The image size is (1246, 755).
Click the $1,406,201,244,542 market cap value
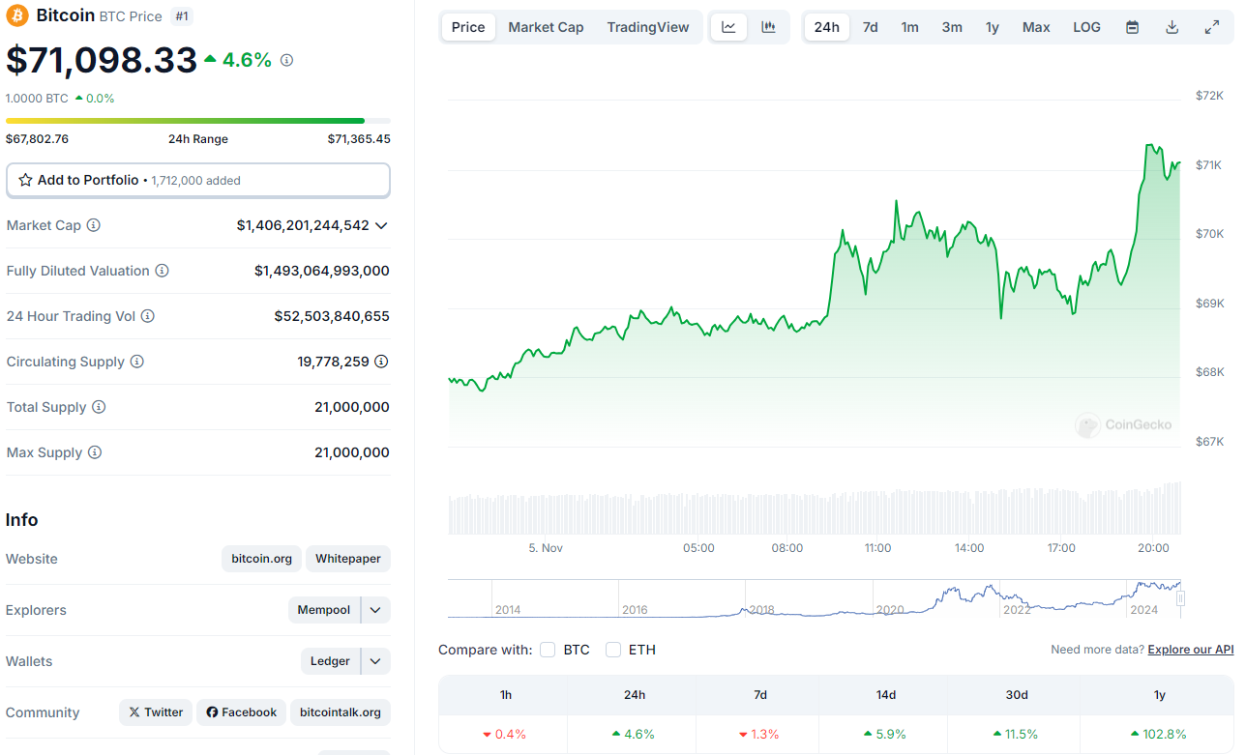pos(303,225)
